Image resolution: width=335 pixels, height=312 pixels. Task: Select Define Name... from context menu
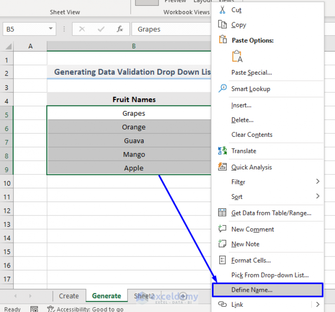coord(267,290)
